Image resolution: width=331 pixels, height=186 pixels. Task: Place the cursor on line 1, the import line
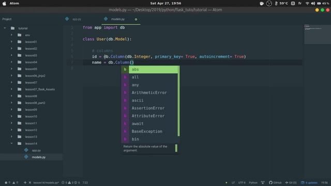pos(103,27)
